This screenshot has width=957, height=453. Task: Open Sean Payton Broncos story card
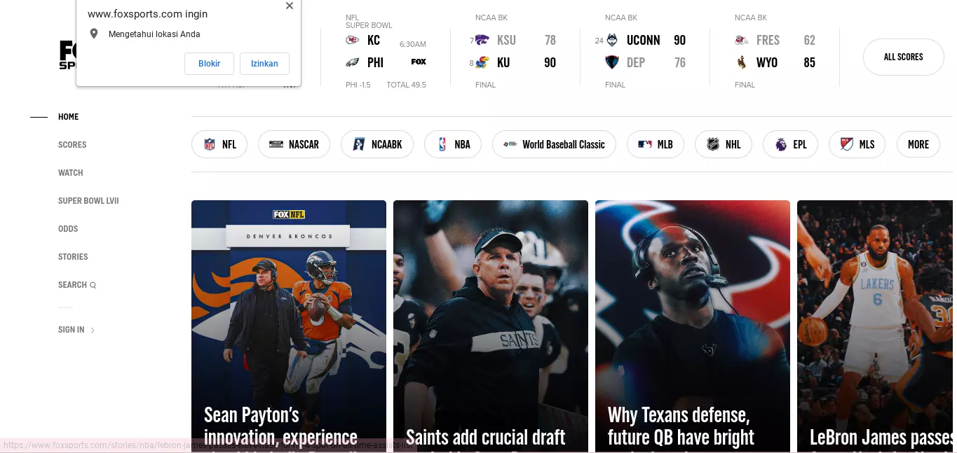[289, 326]
